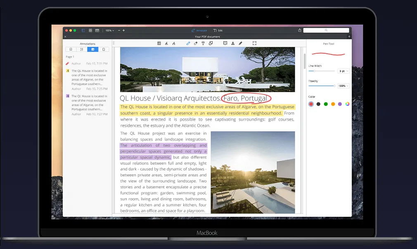Open page thumbnails view in sidebar
The height and width of the screenshot is (249, 417).
tap(104, 49)
